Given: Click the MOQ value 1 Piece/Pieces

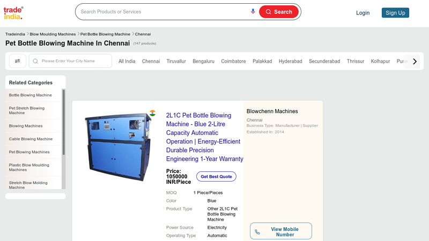Looking at the screenshot, I should [x=208, y=193].
